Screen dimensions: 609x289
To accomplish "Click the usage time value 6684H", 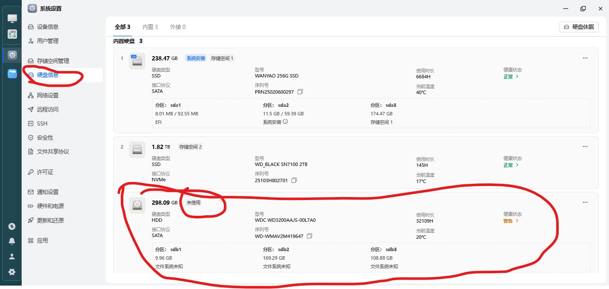I will (423, 77).
